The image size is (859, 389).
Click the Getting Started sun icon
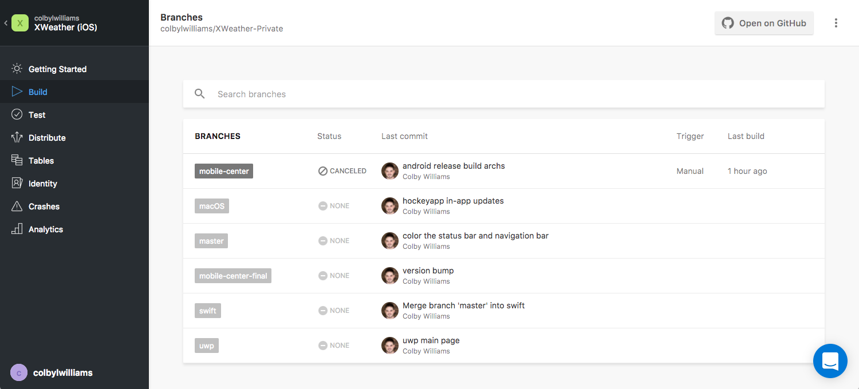point(17,69)
